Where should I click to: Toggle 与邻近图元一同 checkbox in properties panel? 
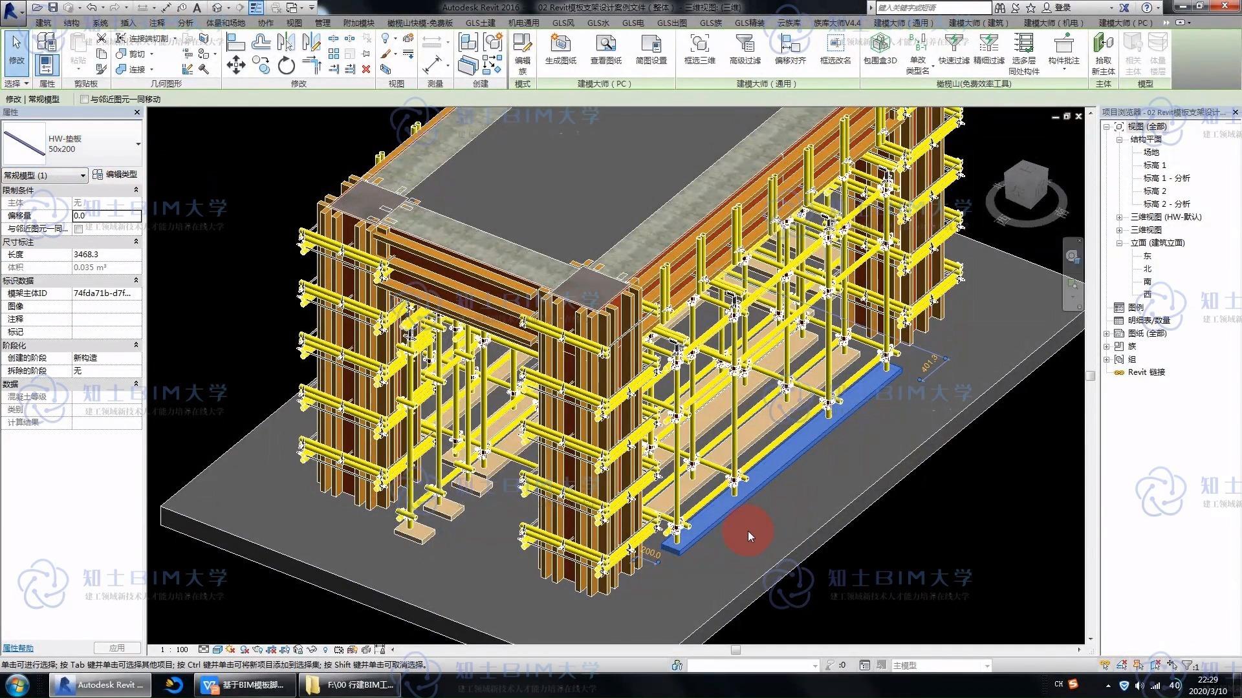point(78,229)
